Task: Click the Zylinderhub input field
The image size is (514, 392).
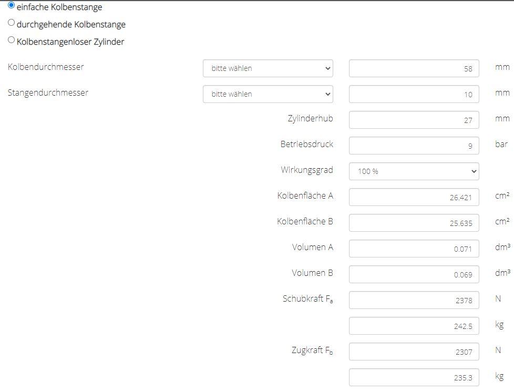Action: pos(414,120)
